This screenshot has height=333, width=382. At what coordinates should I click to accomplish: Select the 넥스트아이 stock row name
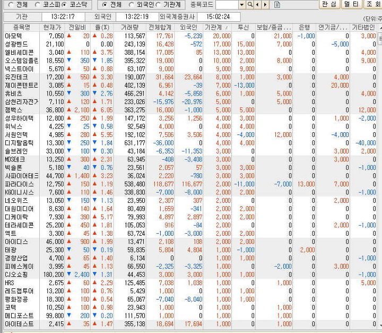tap(19, 69)
